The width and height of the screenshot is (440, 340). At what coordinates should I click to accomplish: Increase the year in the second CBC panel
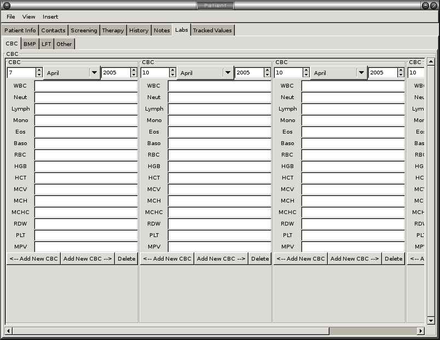[x=268, y=70]
